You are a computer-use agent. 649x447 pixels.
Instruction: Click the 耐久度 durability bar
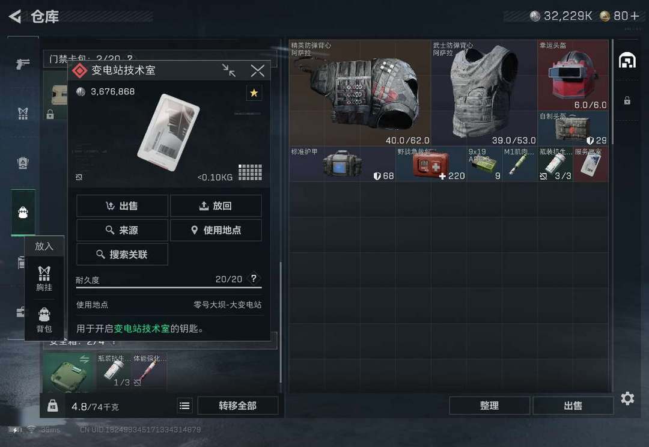click(168, 287)
